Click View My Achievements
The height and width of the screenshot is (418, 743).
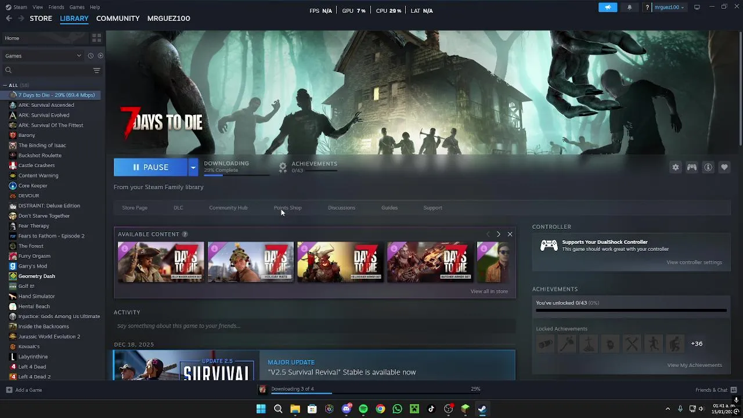pos(695,365)
